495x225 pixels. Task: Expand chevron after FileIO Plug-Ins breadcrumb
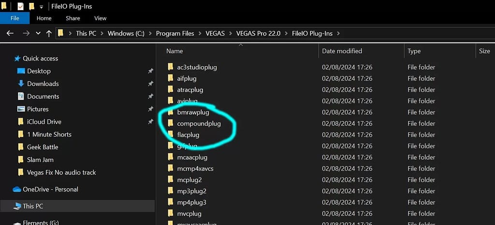coord(338,33)
